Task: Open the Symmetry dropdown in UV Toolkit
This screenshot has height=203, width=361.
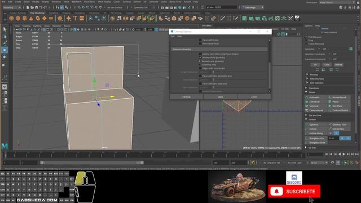Action: click(x=319, y=49)
